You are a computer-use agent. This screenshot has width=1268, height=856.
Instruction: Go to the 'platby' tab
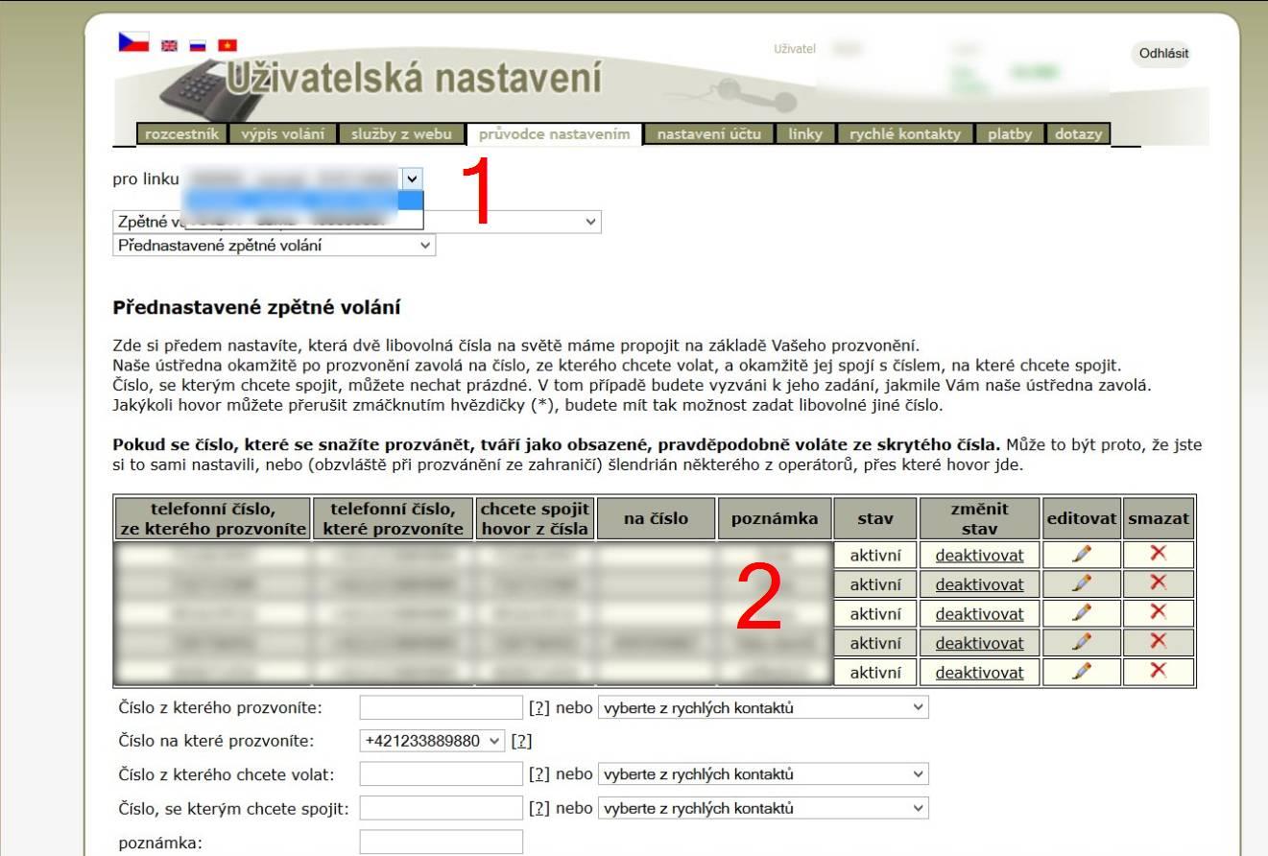click(1010, 134)
